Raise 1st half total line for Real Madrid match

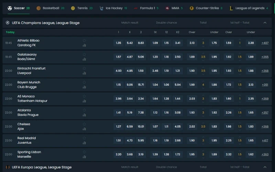pyautogui.click(x=240, y=137)
